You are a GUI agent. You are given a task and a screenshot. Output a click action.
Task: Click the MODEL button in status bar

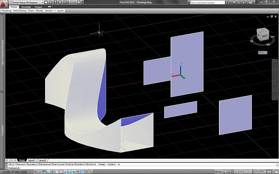click(x=218, y=172)
